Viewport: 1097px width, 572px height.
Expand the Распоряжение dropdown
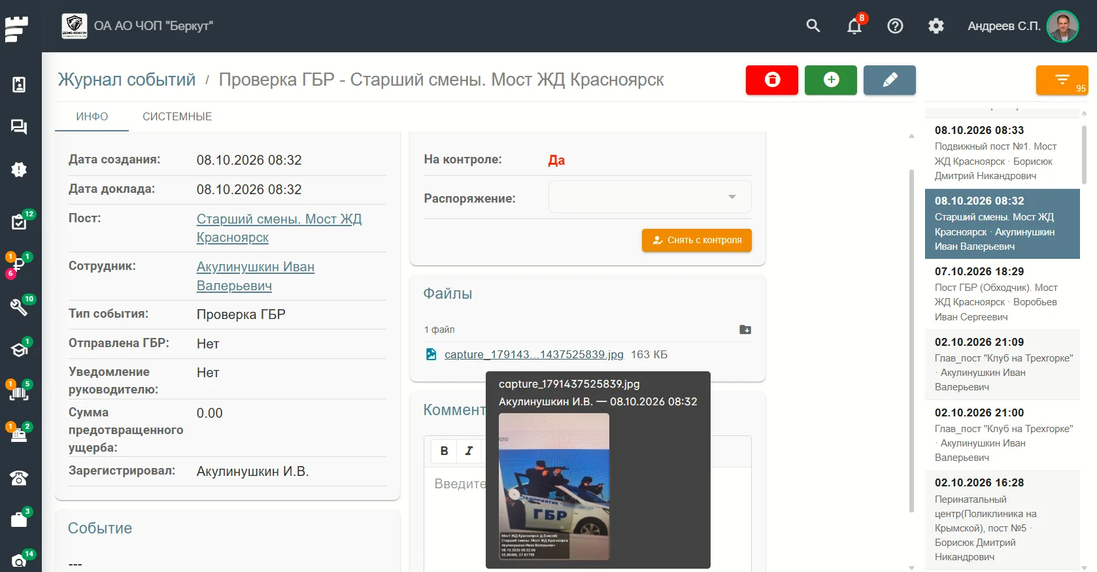click(x=650, y=197)
